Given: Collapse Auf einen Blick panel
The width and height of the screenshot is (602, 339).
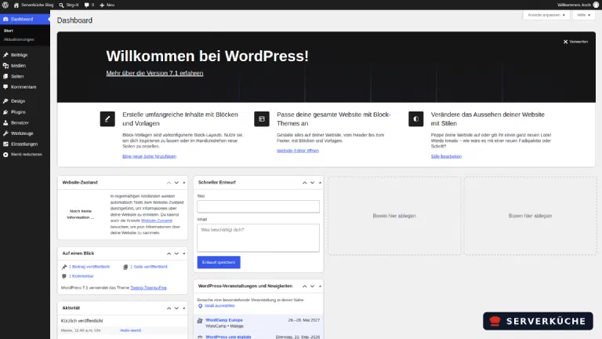Looking at the screenshot, I should [x=184, y=253].
